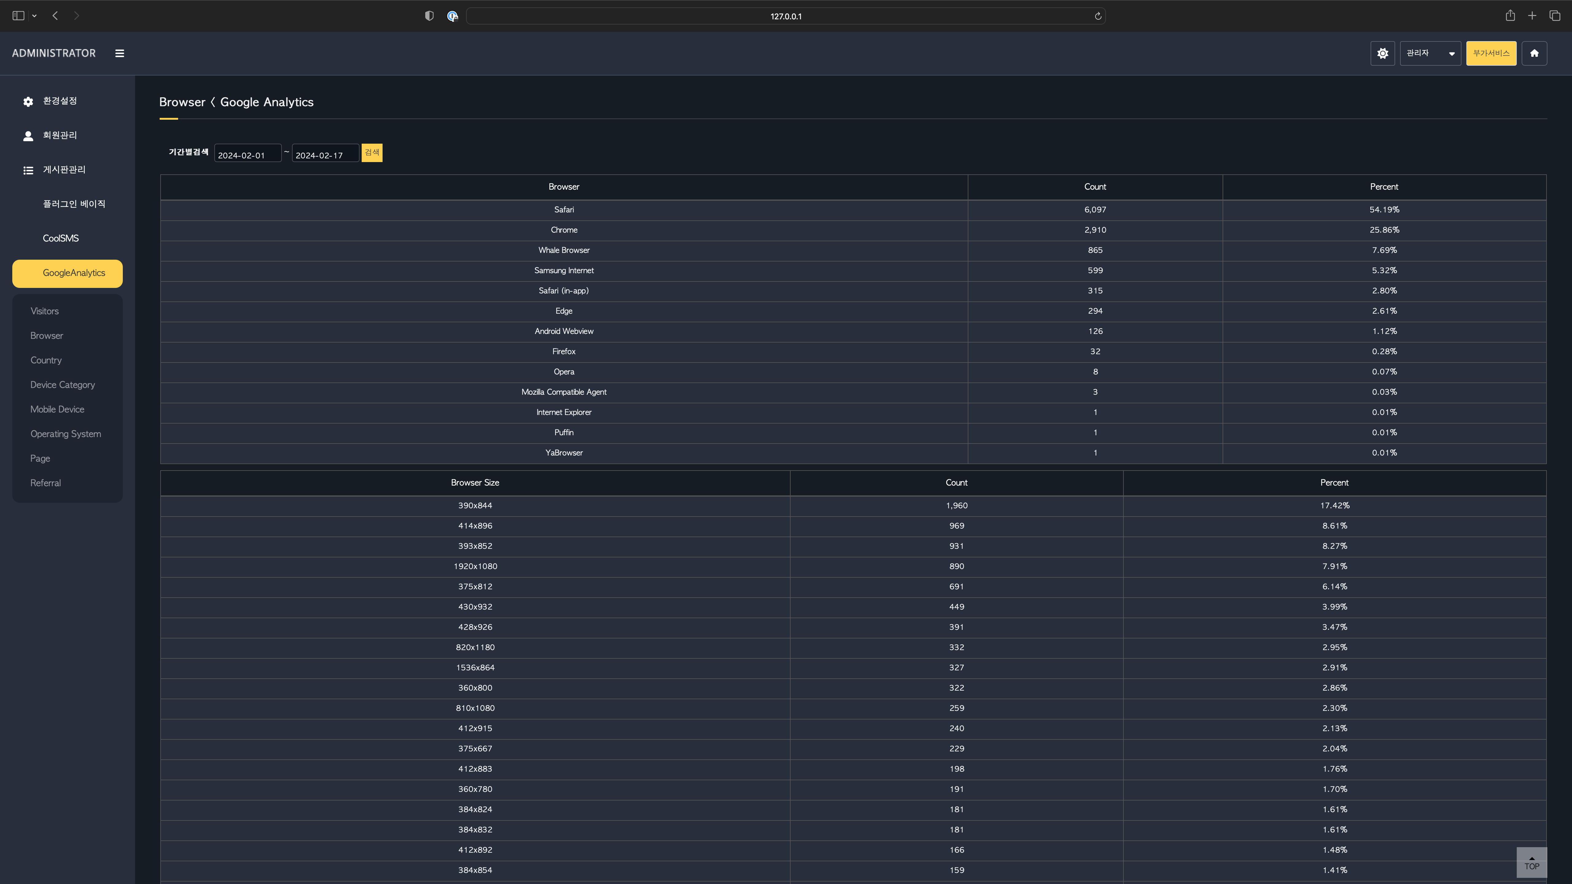Select Operating System in the sidebar

(65, 434)
